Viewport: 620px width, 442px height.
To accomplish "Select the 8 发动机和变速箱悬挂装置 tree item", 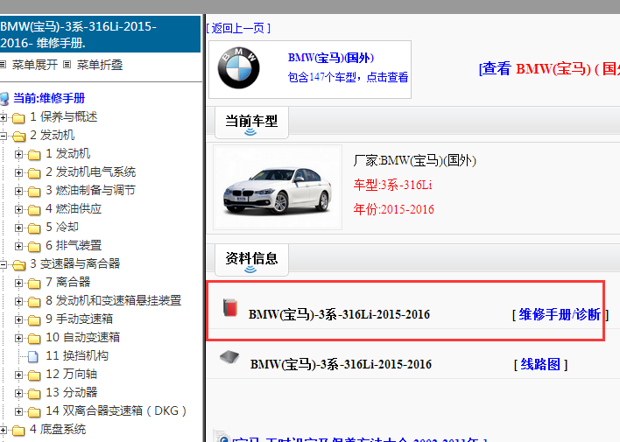I will (114, 300).
